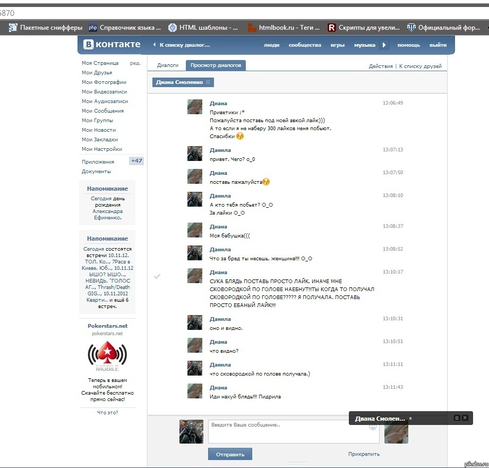The width and height of the screenshot is (489, 468).
Task: Click the checkmark beside the 13:10:17 message
Action: (157, 276)
